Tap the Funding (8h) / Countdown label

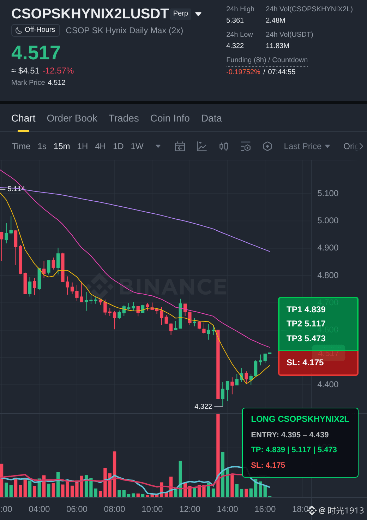click(267, 60)
